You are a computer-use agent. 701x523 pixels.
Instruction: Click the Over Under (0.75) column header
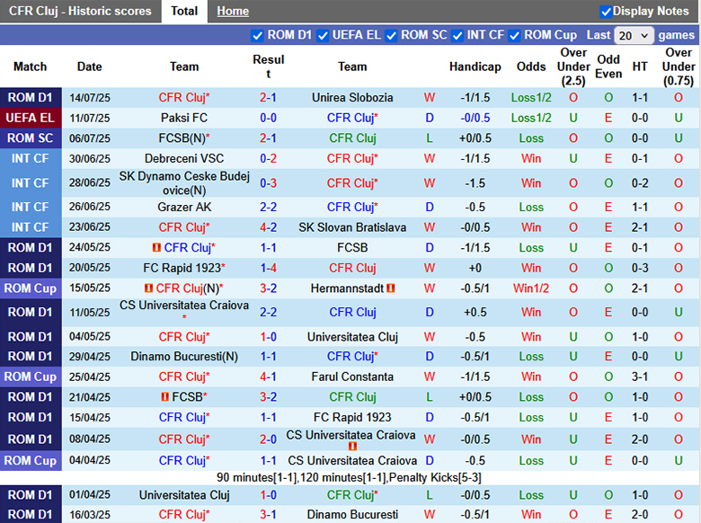tap(679, 66)
